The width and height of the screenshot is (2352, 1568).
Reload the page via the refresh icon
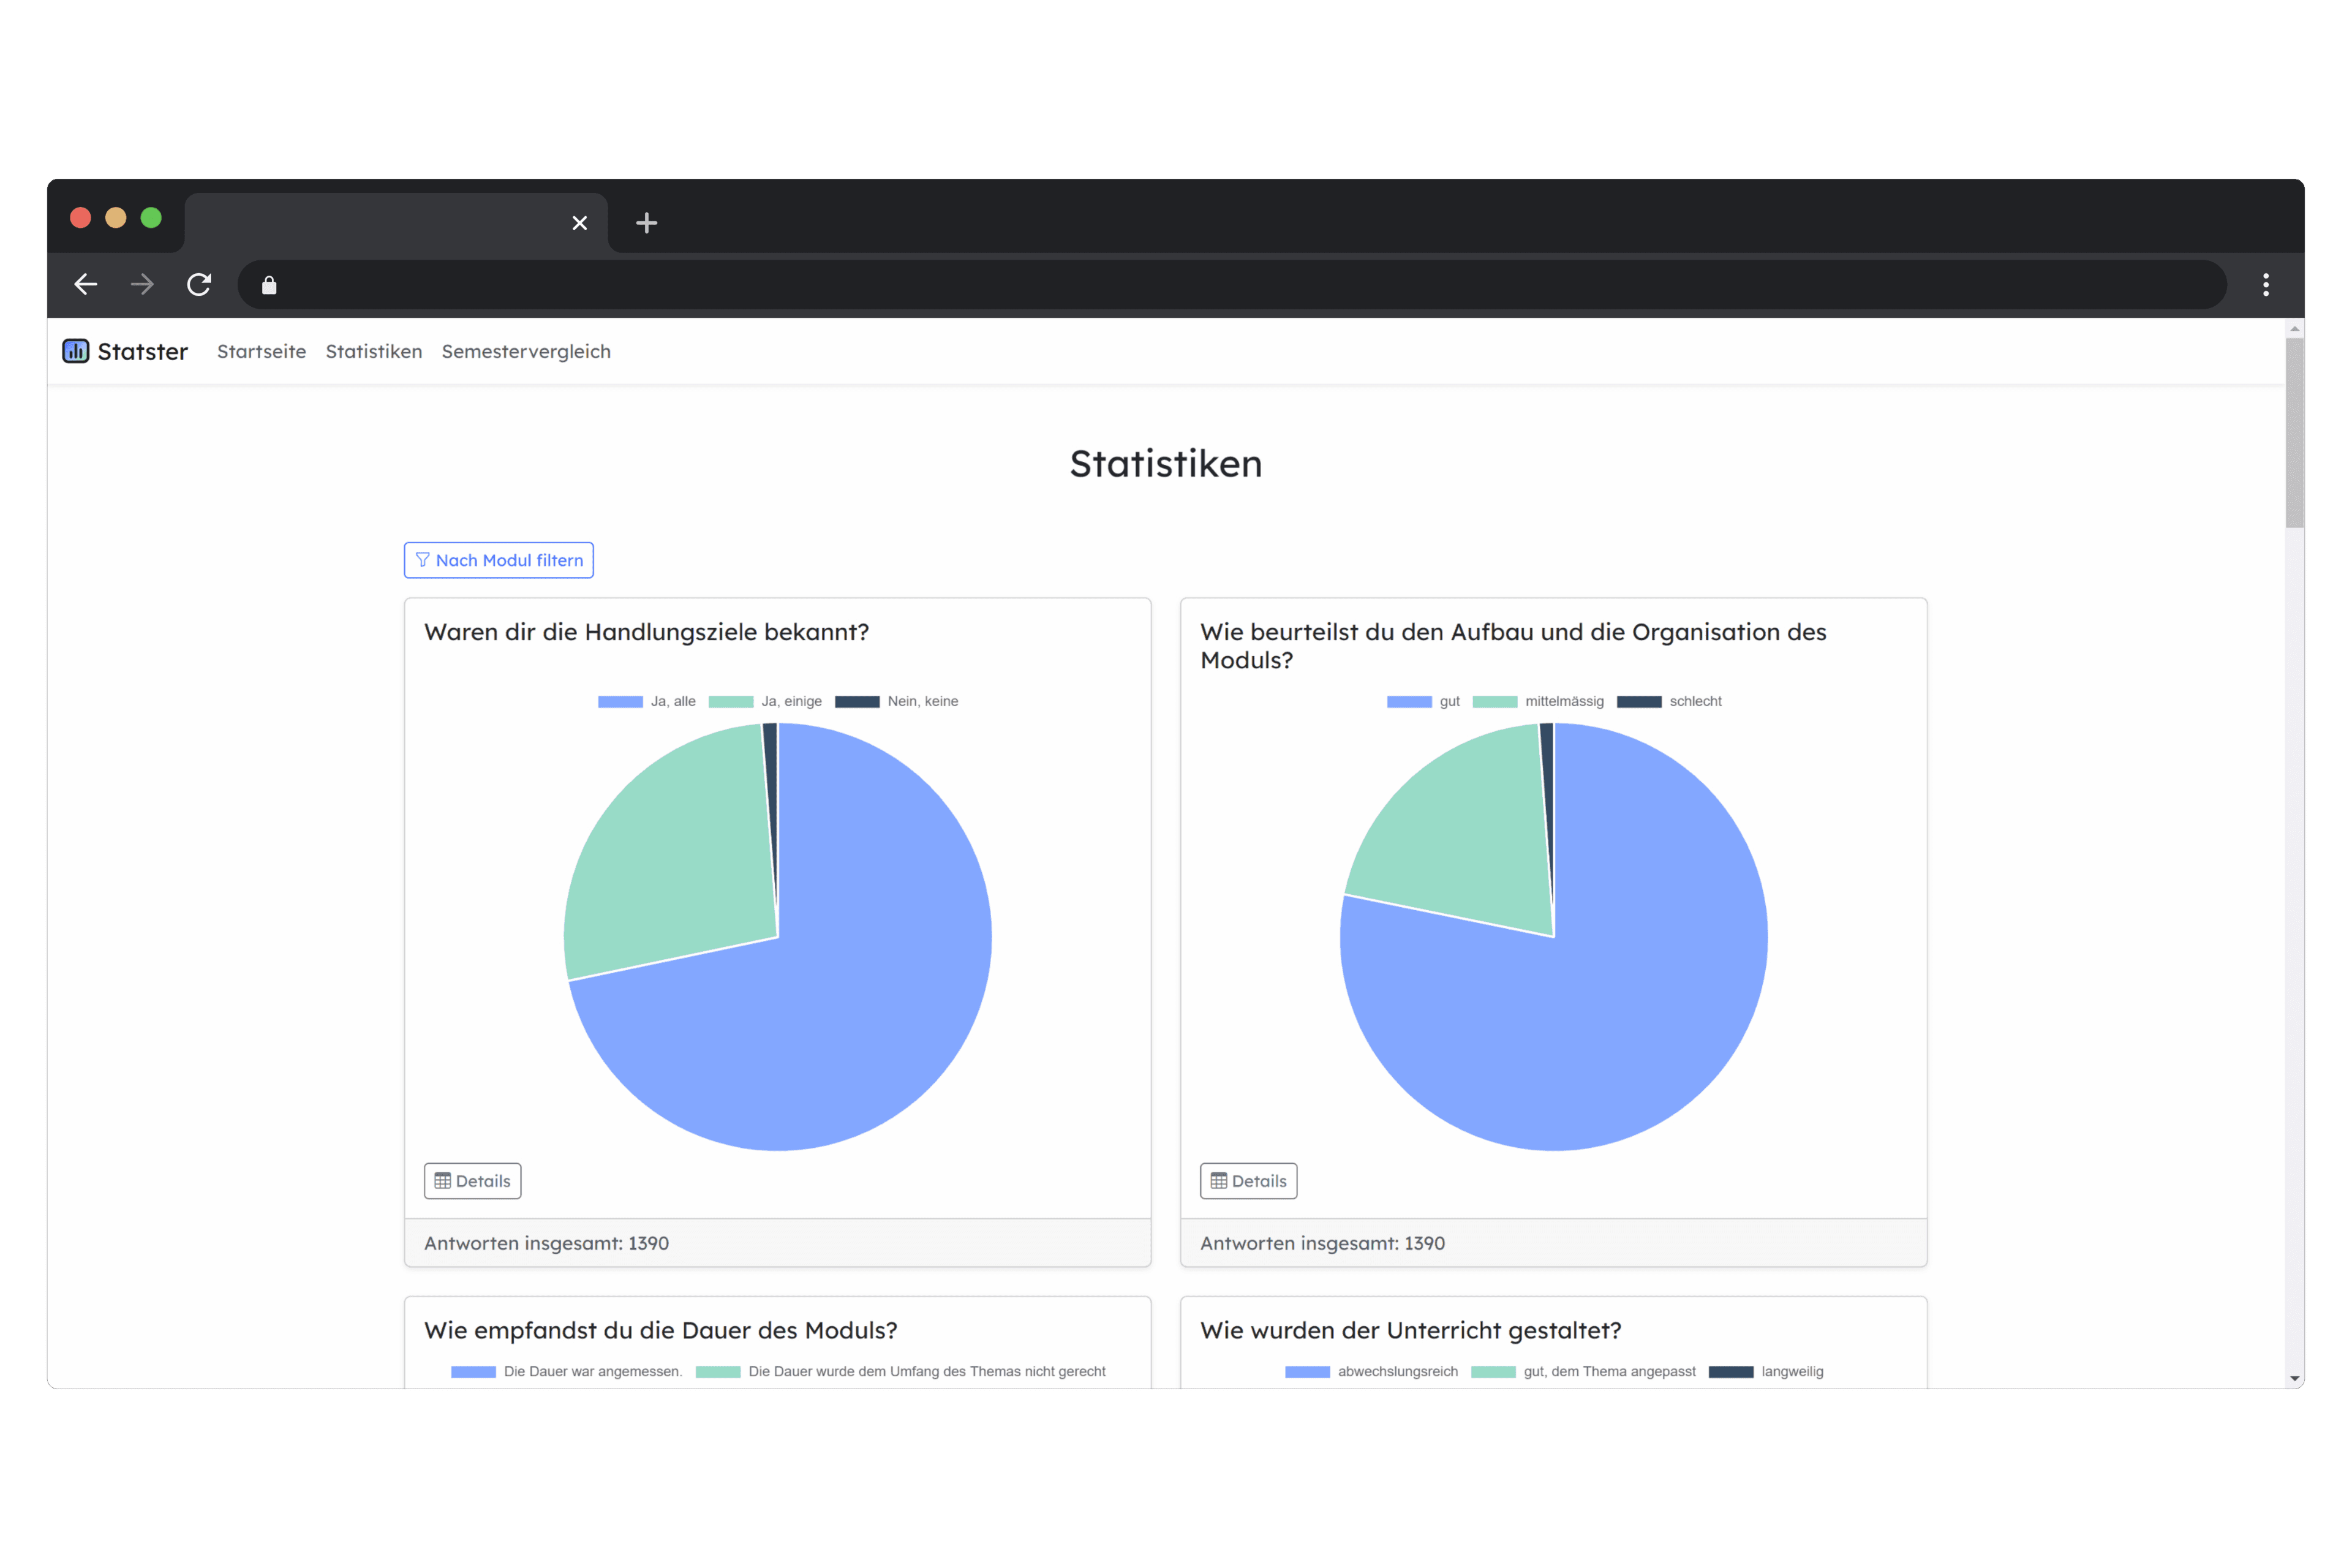199,285
